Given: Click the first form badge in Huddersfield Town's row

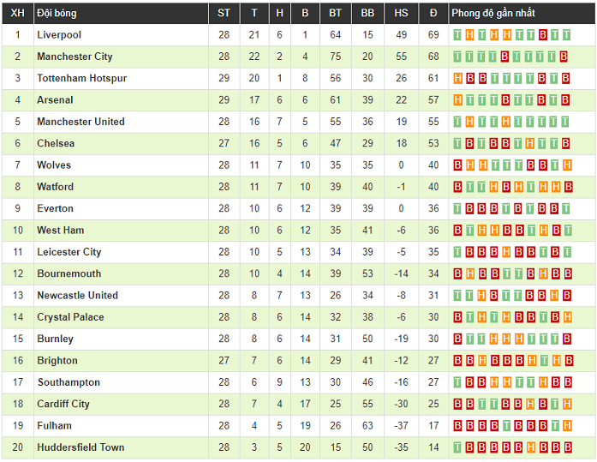Looking at the screenshot, I should (457, 447).
